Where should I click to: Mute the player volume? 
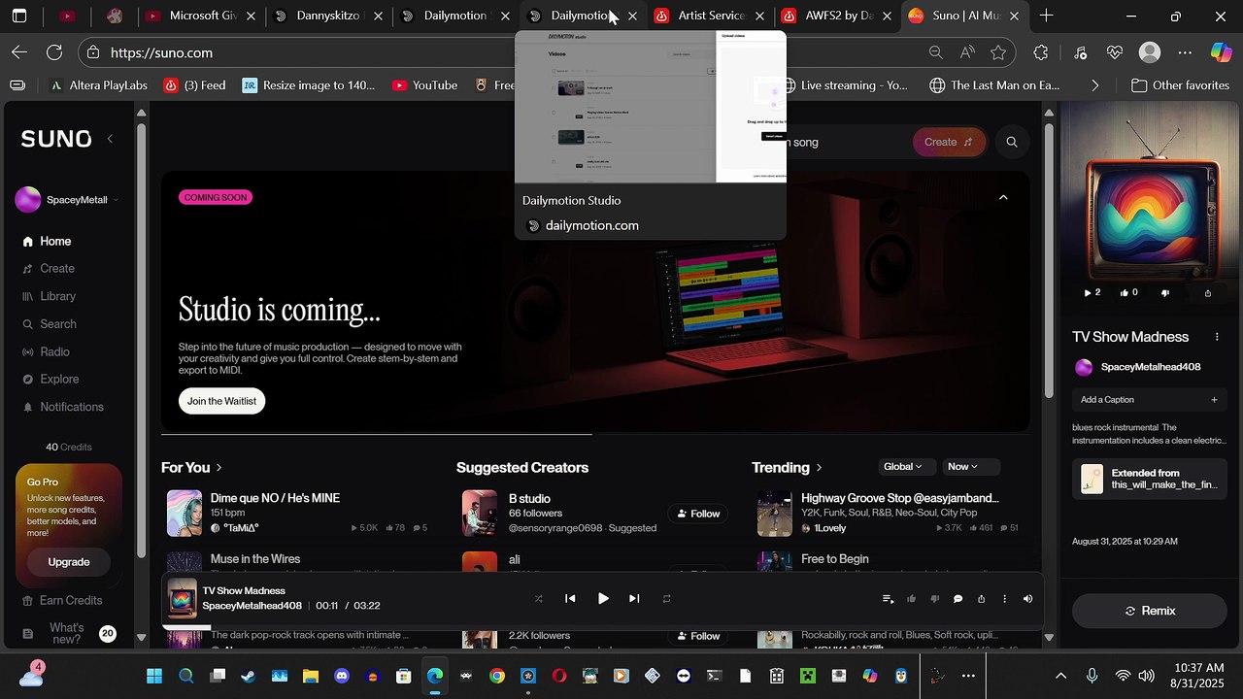[x=1027, y=599]
